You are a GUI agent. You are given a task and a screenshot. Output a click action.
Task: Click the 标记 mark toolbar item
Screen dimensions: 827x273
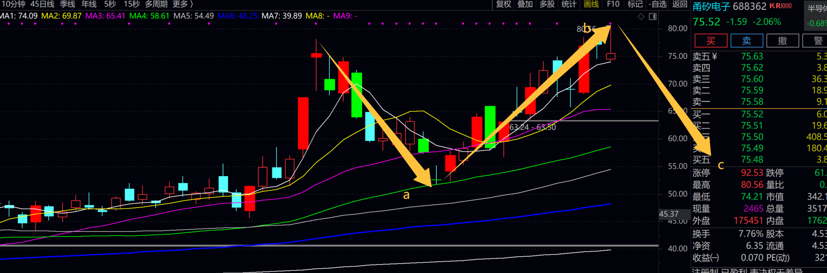coord(635,4)
